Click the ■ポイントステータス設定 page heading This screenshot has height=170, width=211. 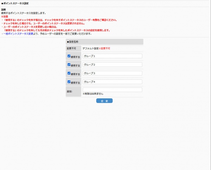pos(15,3)
